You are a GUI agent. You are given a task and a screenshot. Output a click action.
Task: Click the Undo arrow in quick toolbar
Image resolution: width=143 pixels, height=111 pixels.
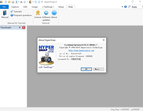point(36,2)
